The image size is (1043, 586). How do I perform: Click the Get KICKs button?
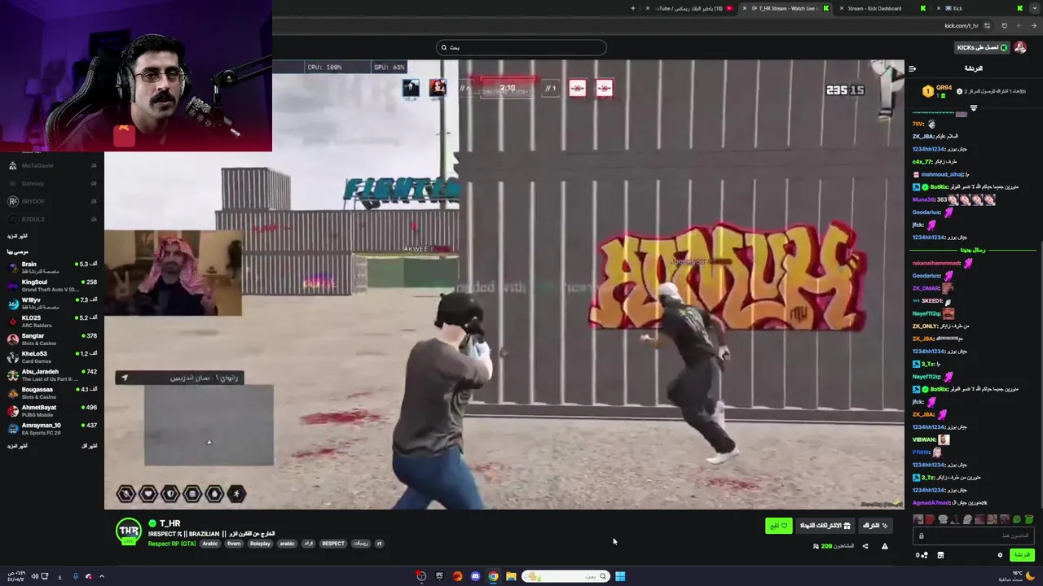982,47
